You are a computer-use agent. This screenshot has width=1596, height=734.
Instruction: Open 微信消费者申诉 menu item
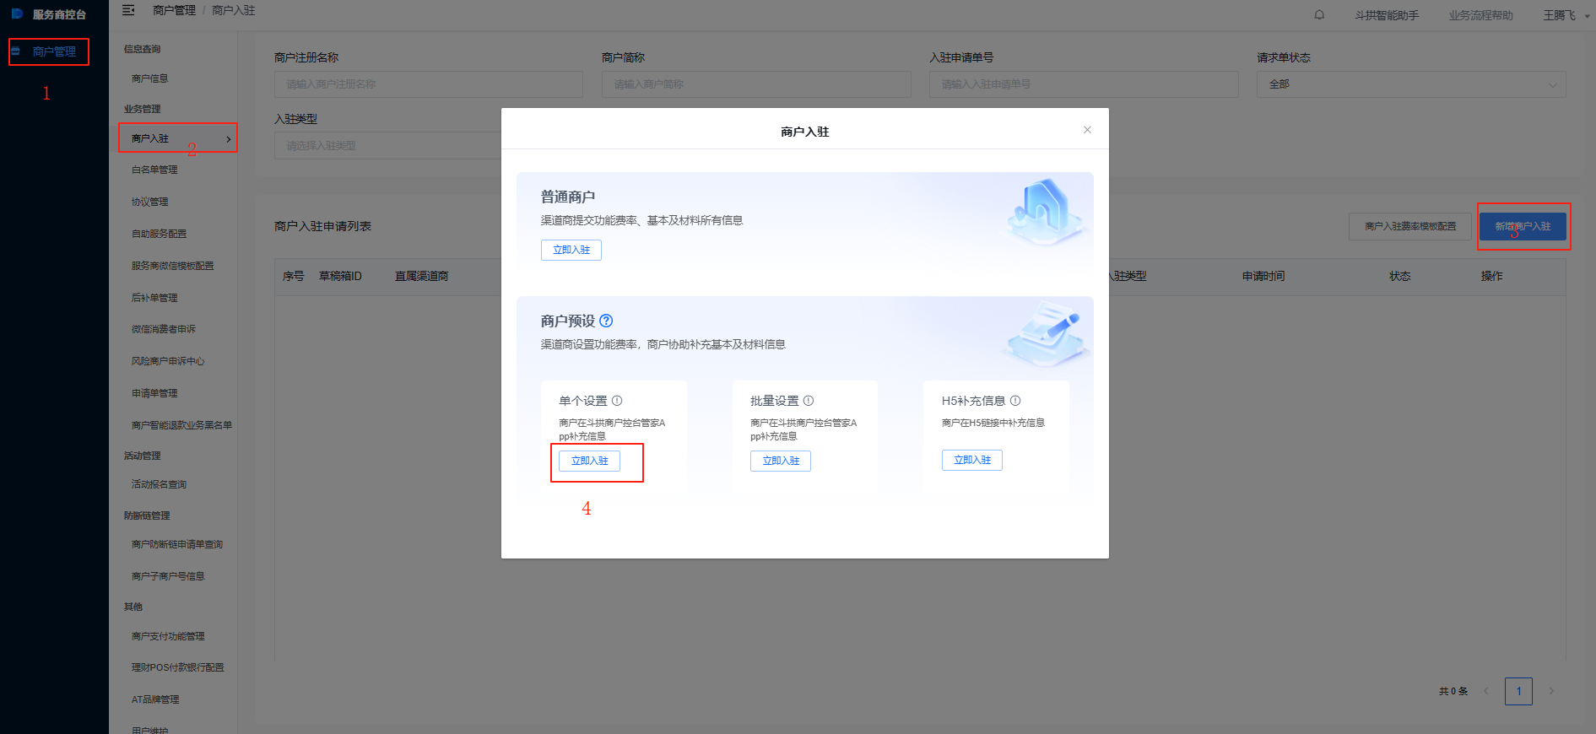coord(163,329)
